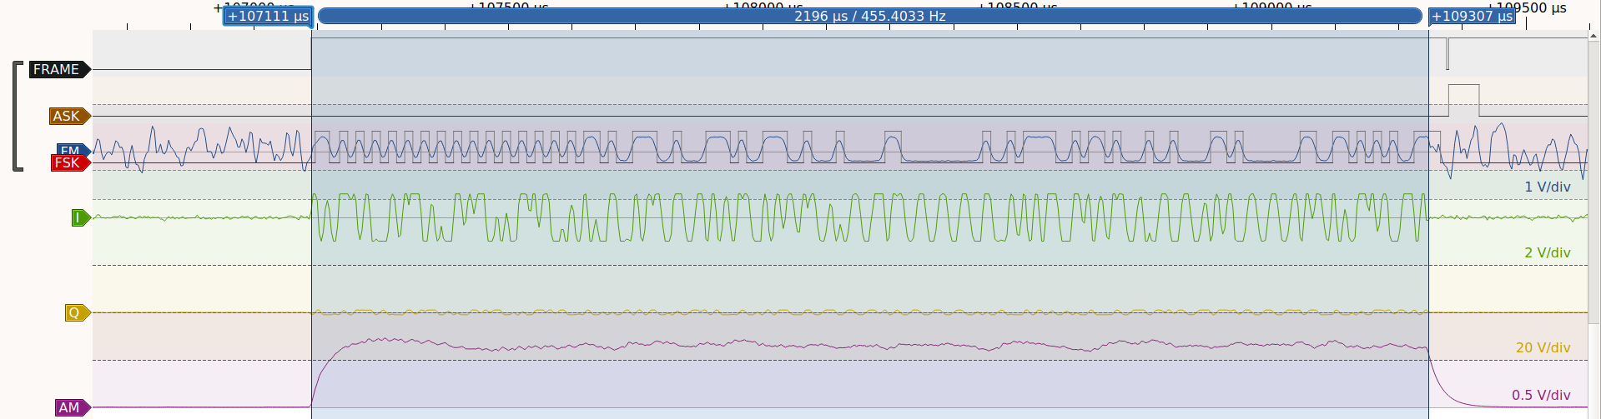Screen dimensions: 1601x419
Task: Click the 20 V/div scale text
Action: [x=1543, y=347]
